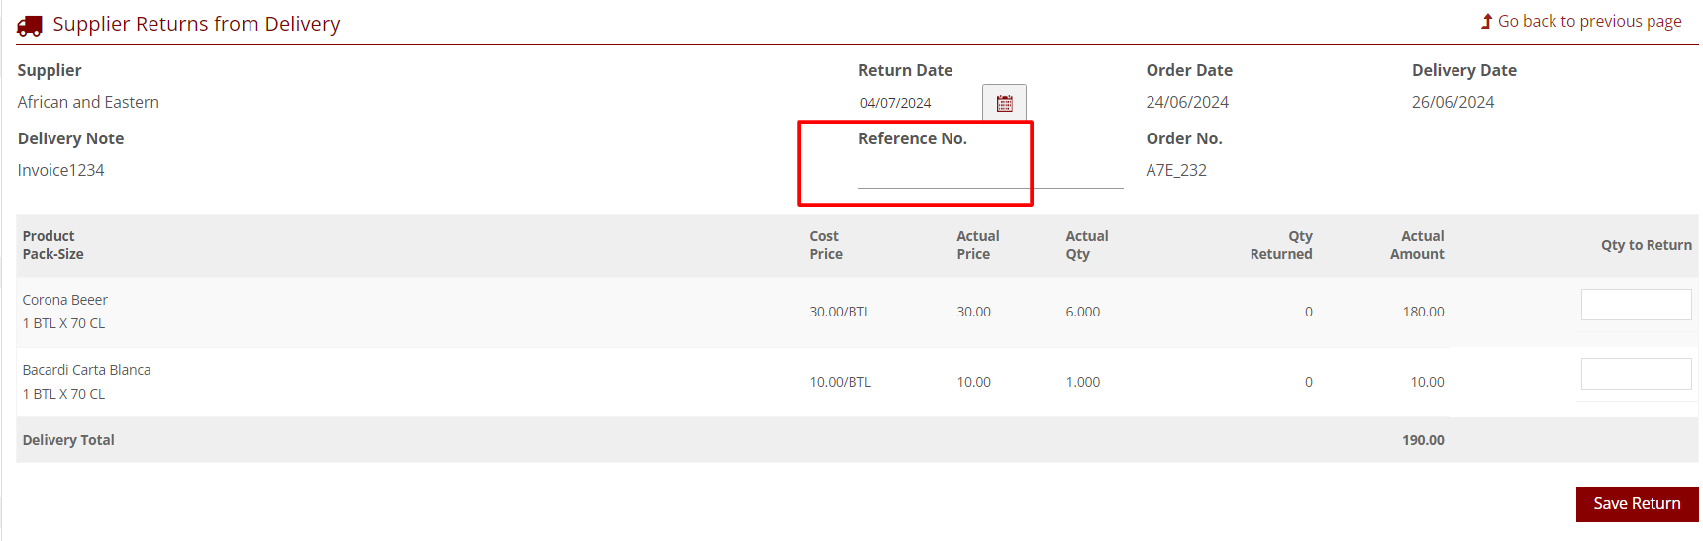Select the Bacardi Carta Blanca product name
The height and width of the screenshot is (541, 1703).
87,370
